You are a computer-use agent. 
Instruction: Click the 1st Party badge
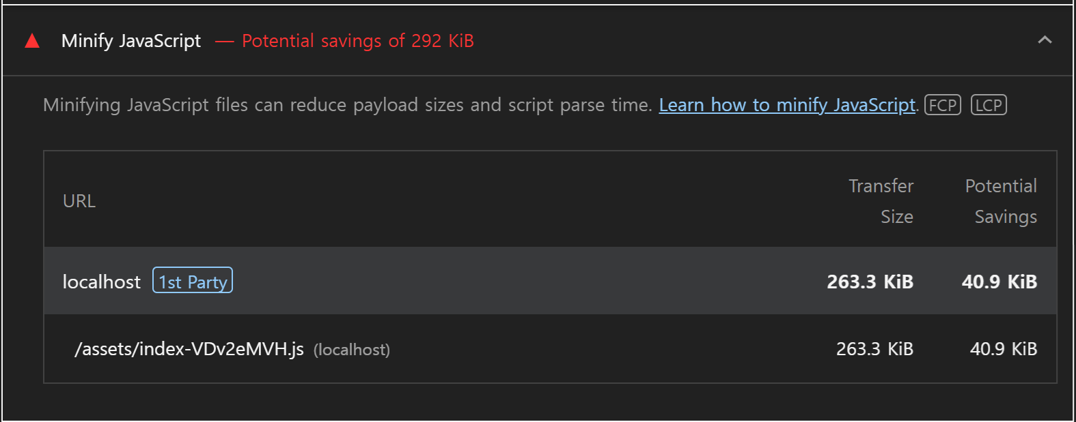(x=193, y=281)
